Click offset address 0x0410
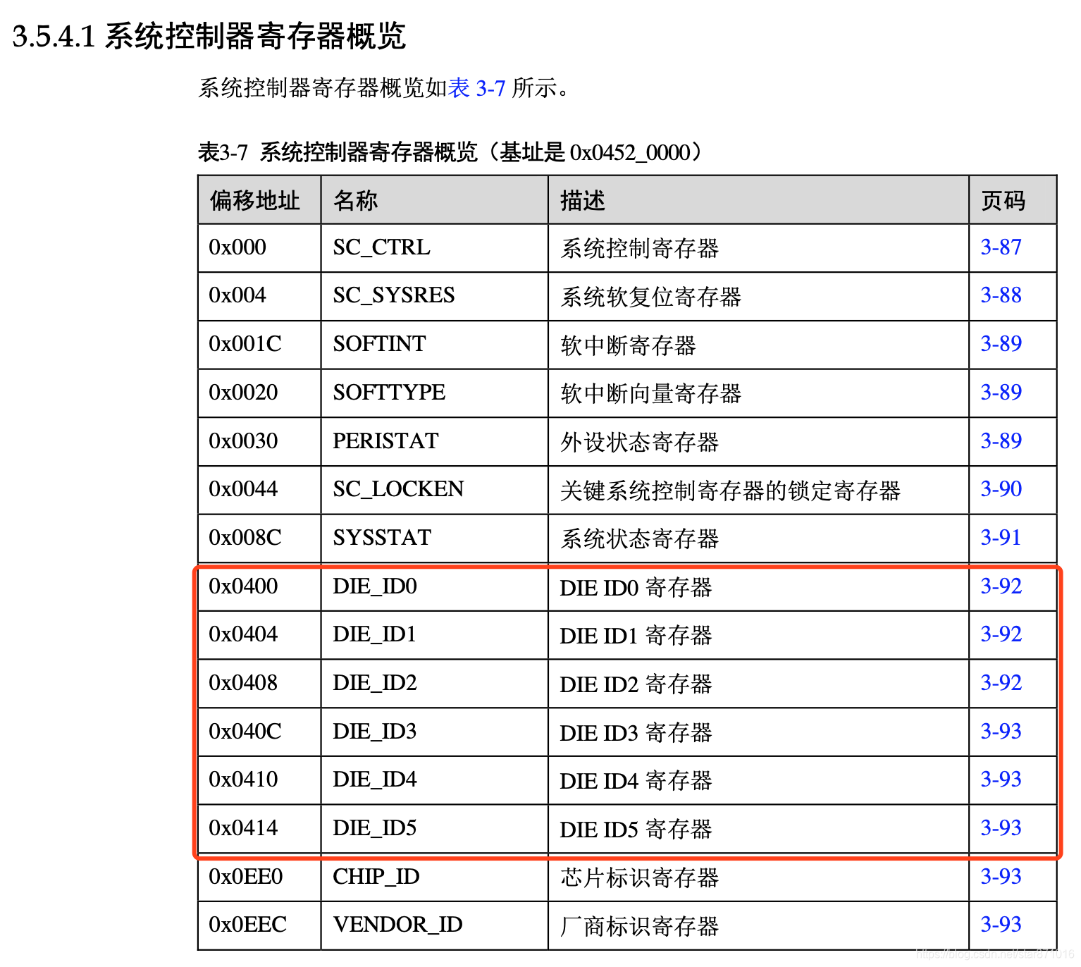1081x967 pixels. pyautogui.click(x=243, y=780)
